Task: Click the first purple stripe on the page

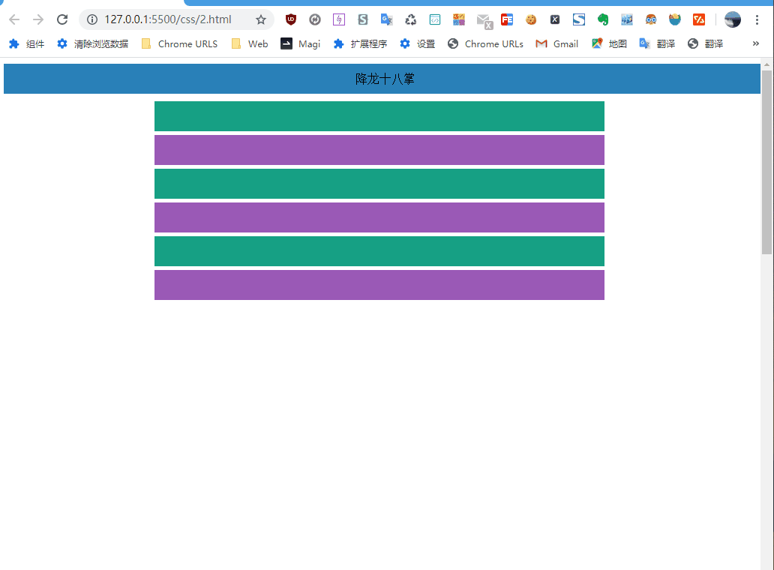Action: tap(379, 150)
